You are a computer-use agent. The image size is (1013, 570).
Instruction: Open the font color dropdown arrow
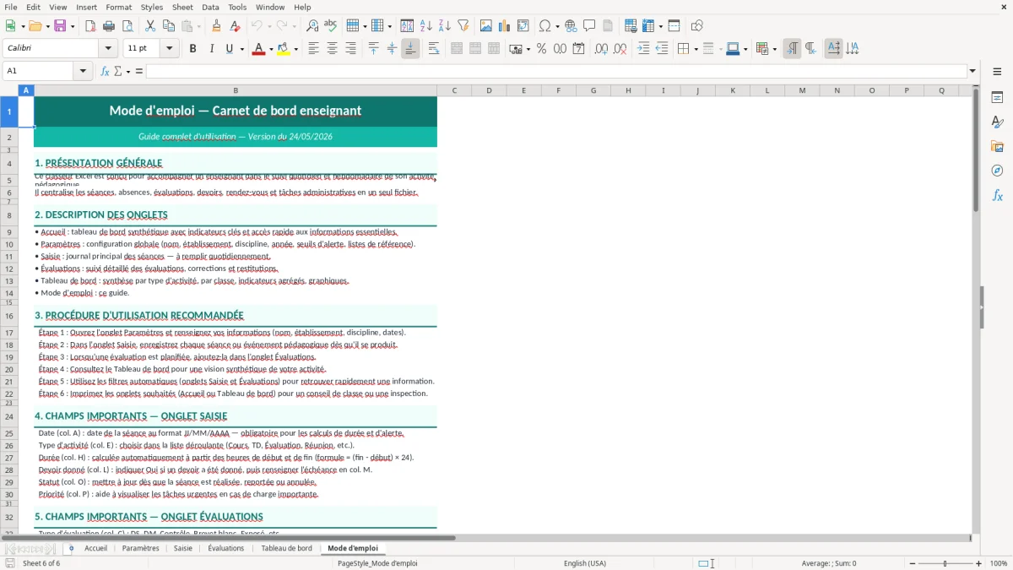(269, 49)
